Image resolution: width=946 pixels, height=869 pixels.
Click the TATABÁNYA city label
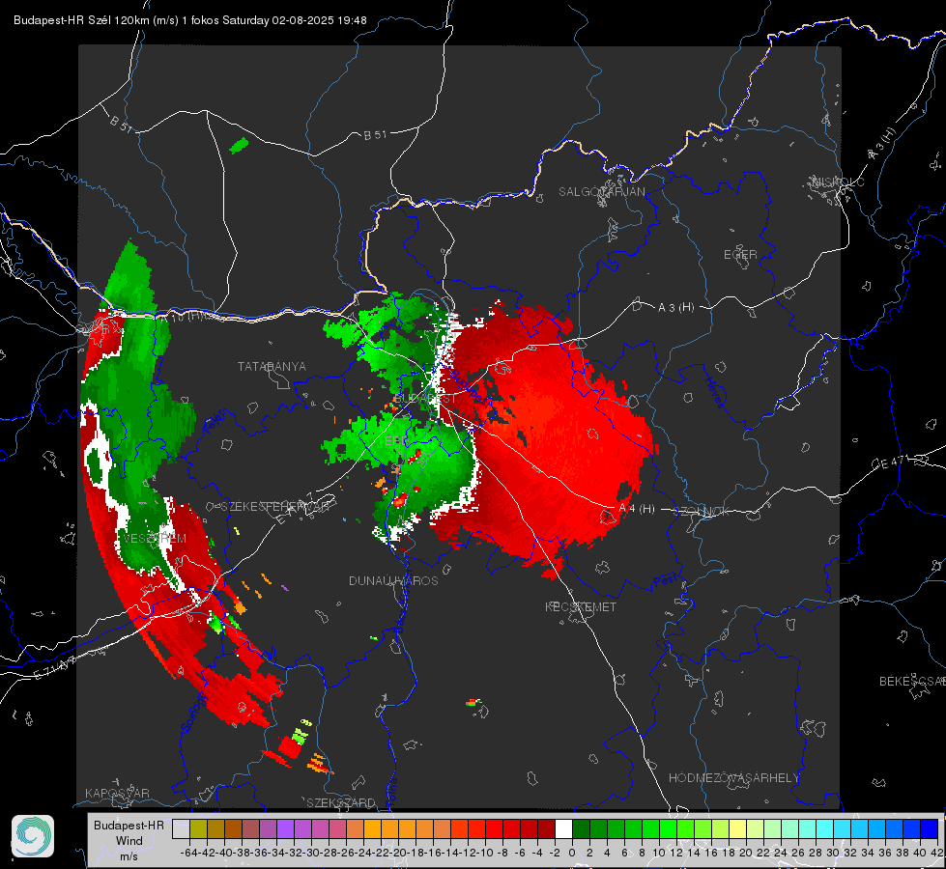272,367
